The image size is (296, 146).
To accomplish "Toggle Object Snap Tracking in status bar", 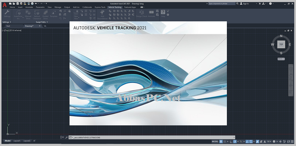I will click(247, 142).
